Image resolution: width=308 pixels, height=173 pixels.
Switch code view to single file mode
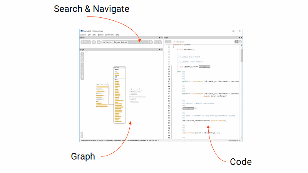tap(240, 42)
